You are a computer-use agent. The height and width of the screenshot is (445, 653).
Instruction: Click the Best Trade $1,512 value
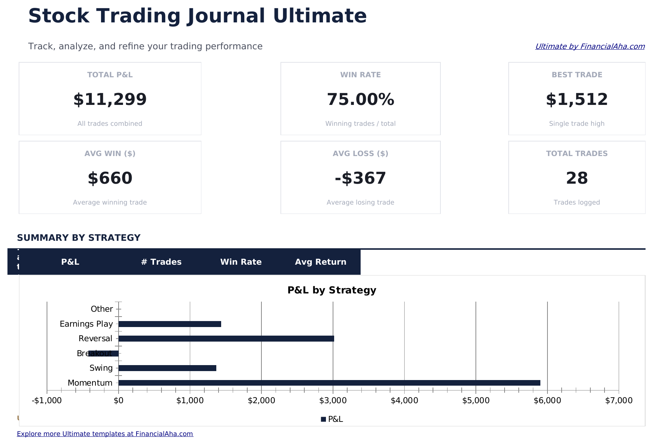577,100
